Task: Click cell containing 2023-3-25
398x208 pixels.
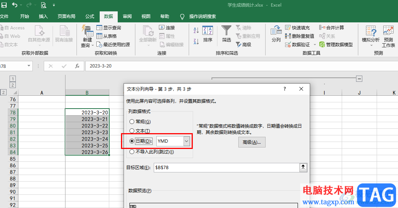Action: pyautogui.click(x=87, y=146)
